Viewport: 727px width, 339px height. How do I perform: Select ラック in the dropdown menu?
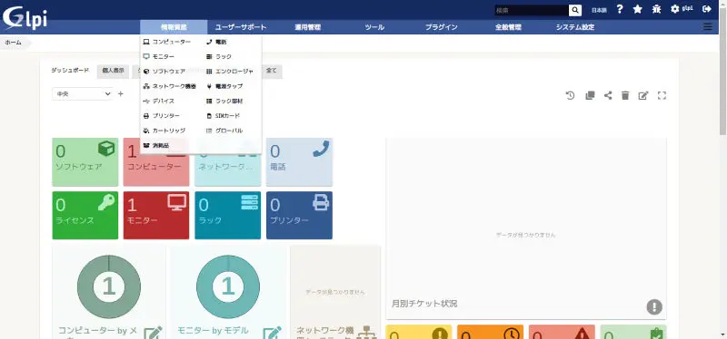[219, 56]
